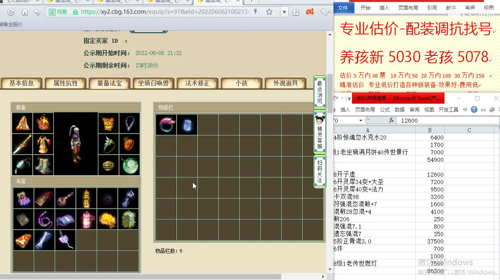Select the pink lantern treasure icon
500x280 pixels.
[86, 219]
